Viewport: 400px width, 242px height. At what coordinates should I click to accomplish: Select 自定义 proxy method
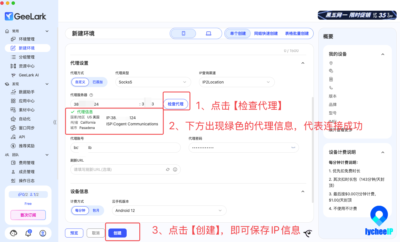80,82
